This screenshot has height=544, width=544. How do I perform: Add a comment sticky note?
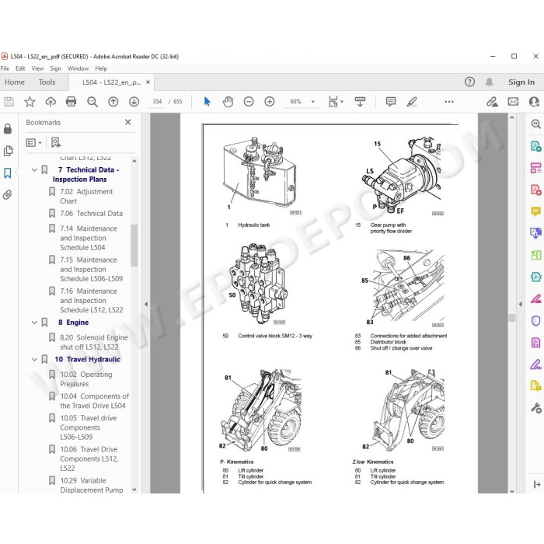[391, 102]
